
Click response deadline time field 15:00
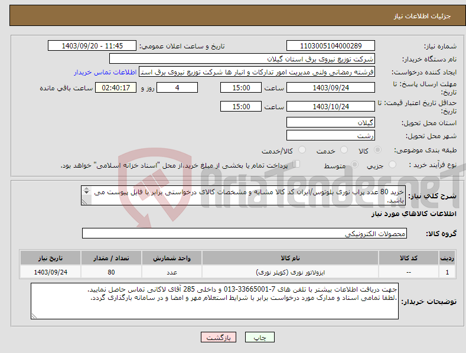click(x=241, y=87)
